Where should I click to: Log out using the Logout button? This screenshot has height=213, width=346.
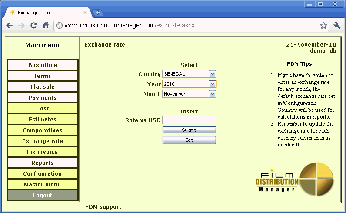coord(43,195)
